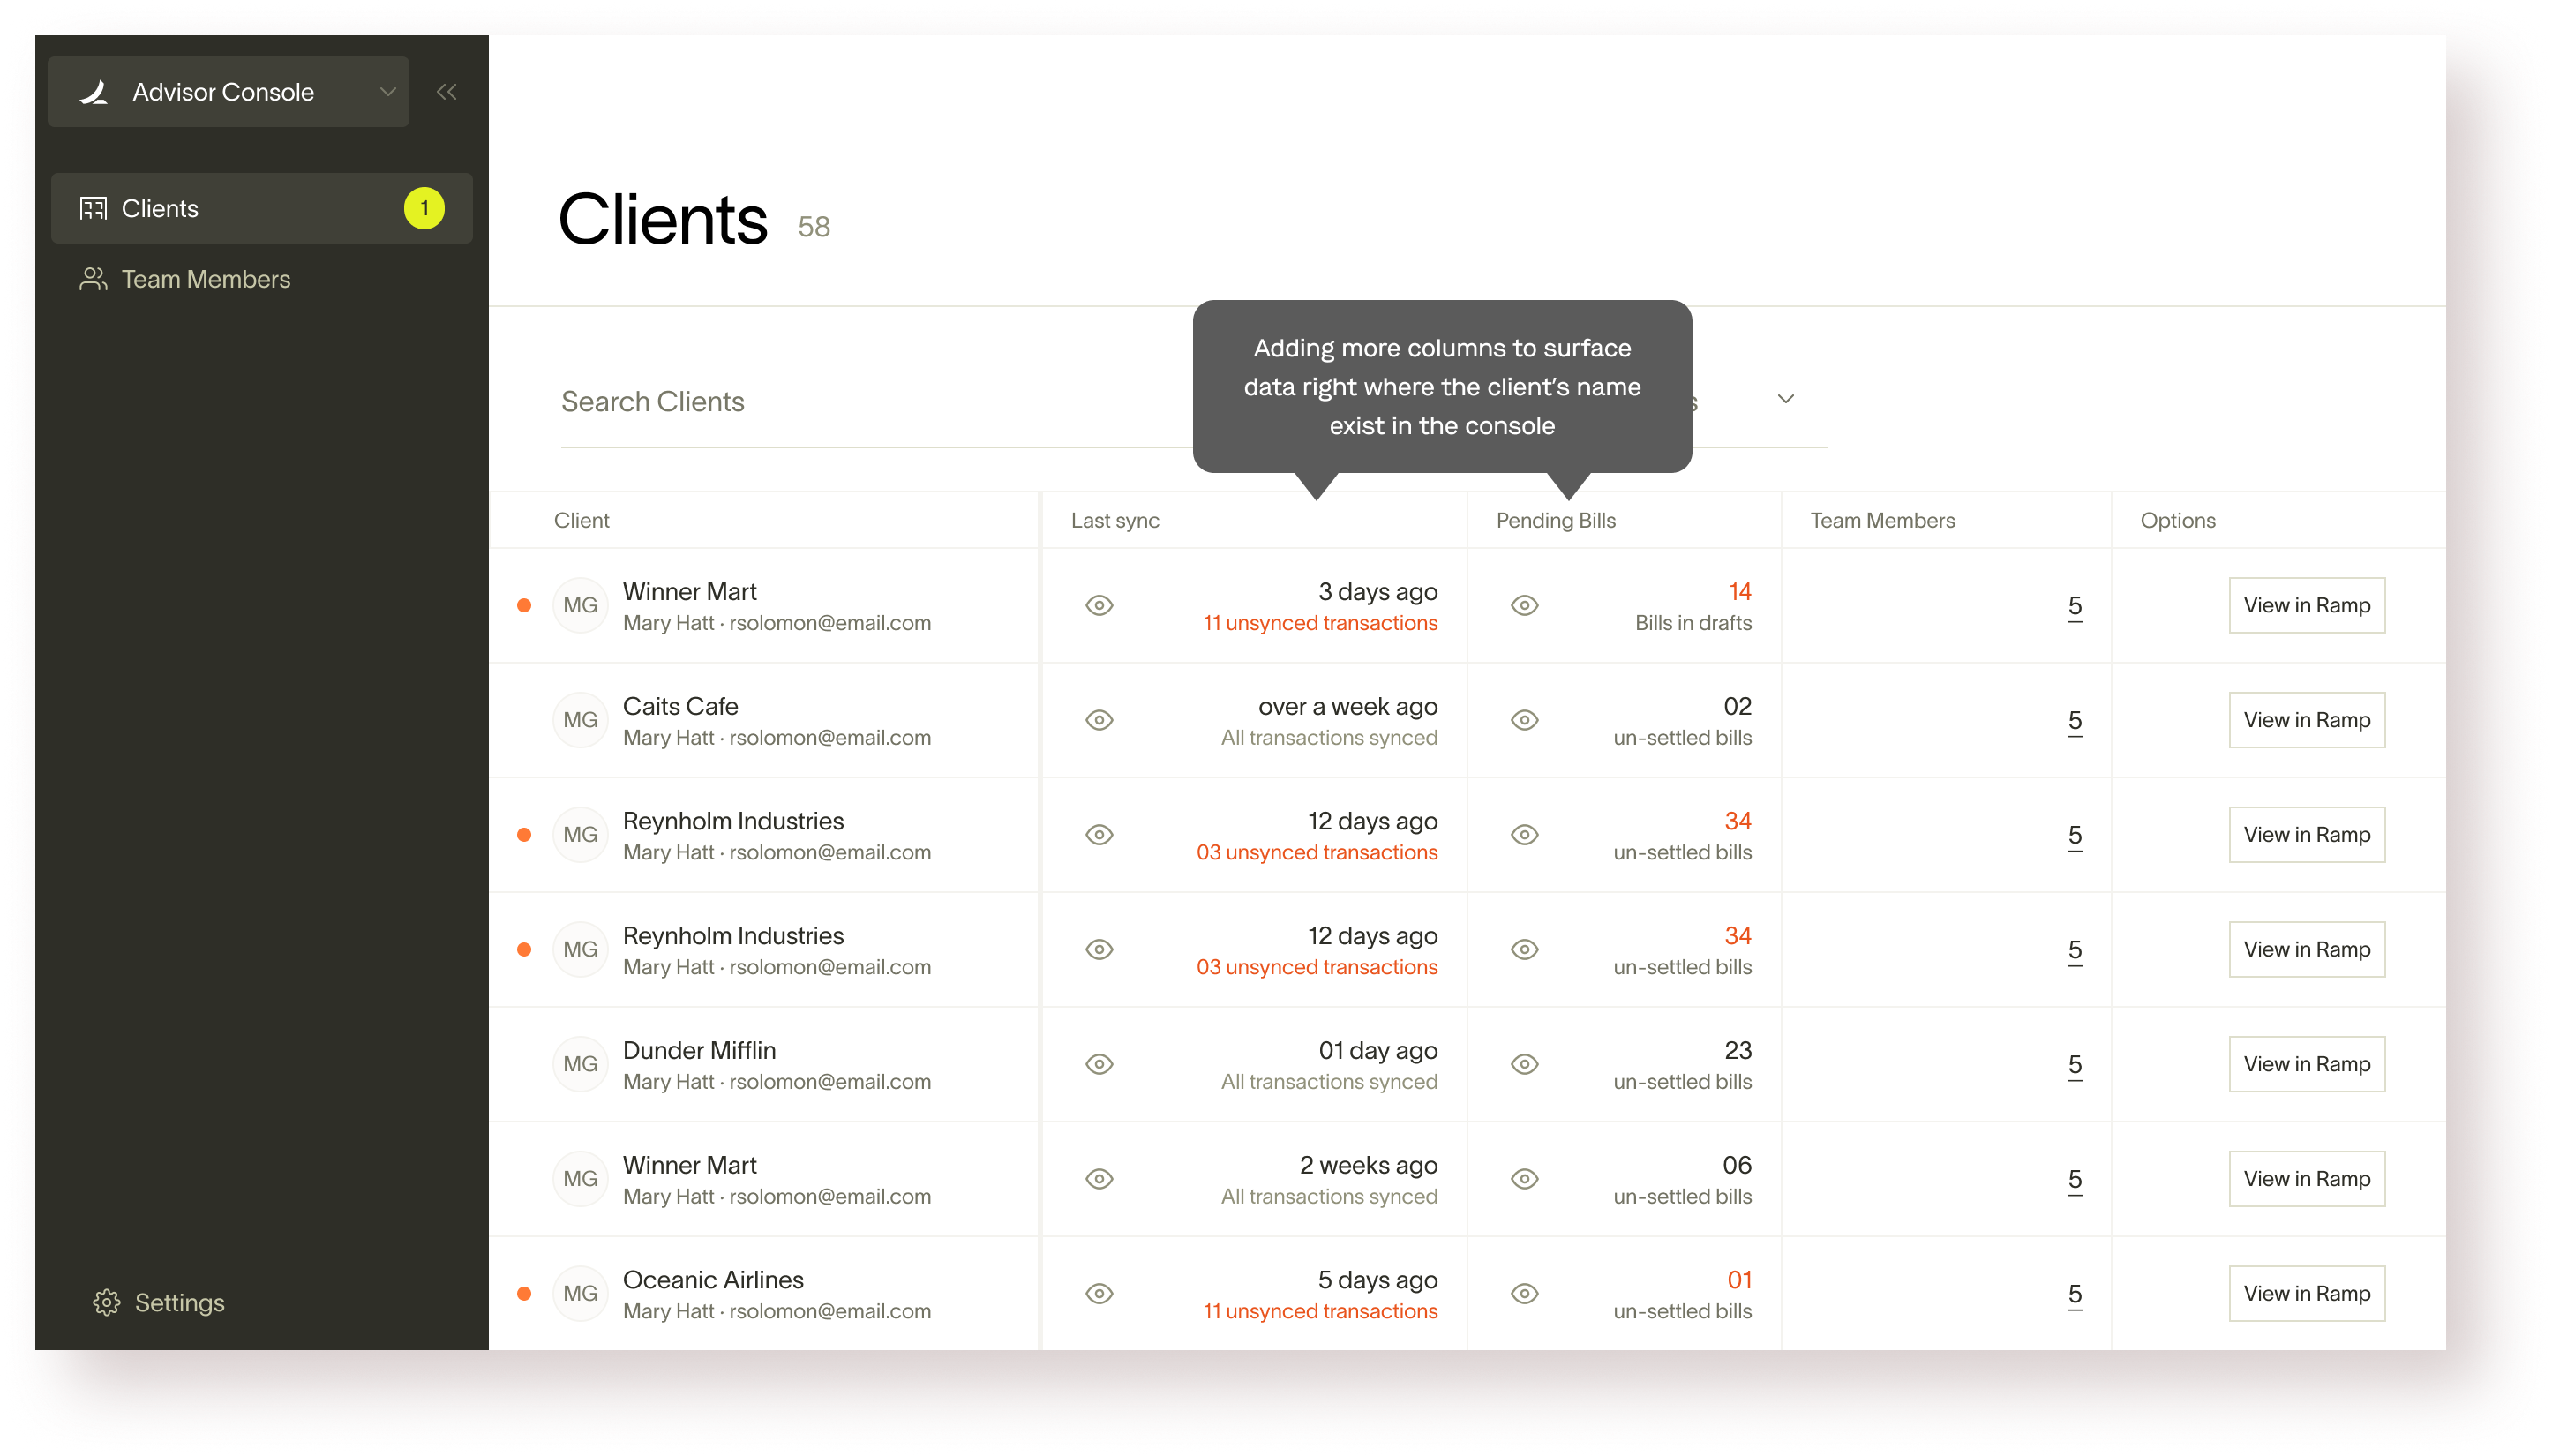Screen dimensions: 2552x1456
Task: Open the Team Members sidebar item
Action: [x=205, y=279]
